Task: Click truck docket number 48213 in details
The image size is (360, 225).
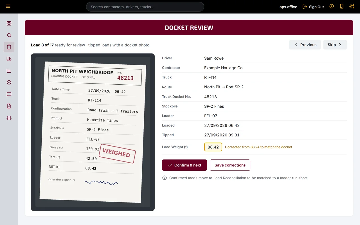Action: pyautogui.click(x=210, y=97)
